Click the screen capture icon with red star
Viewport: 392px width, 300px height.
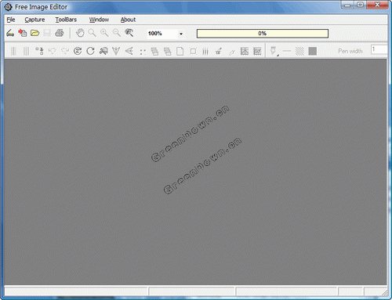[23, 33]
